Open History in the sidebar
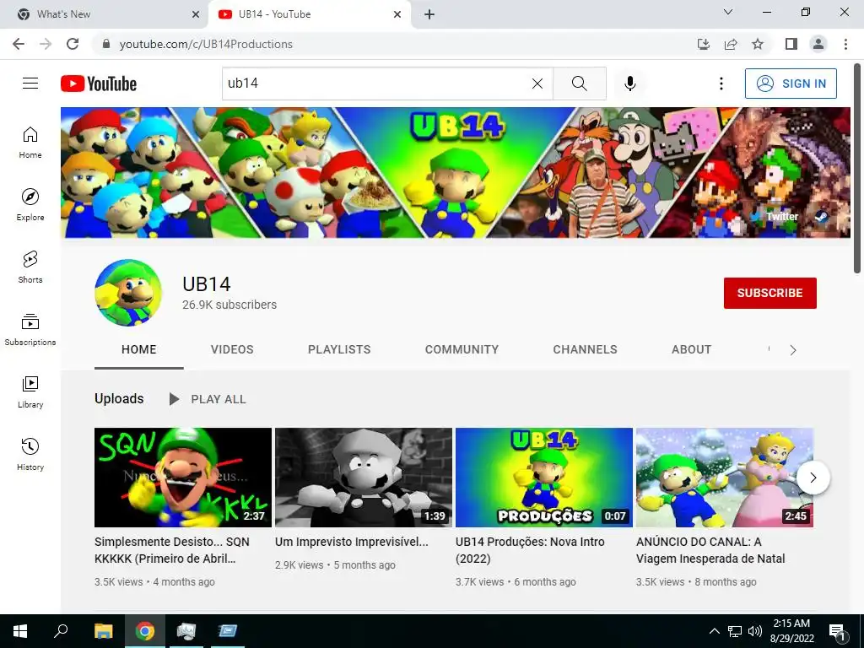Image resolution: width=864 pixels, height=648 pixels. pyautogui.click(x=30, y=455)
